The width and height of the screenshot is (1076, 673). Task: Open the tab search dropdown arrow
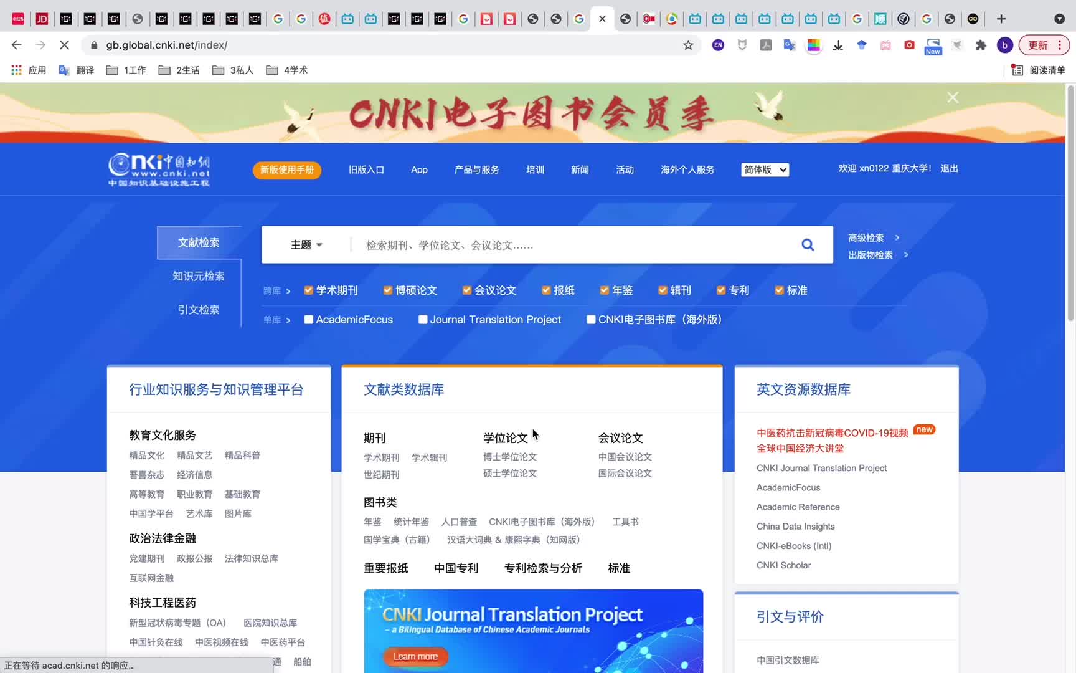pyautogui.click(x=1059, y=19)
